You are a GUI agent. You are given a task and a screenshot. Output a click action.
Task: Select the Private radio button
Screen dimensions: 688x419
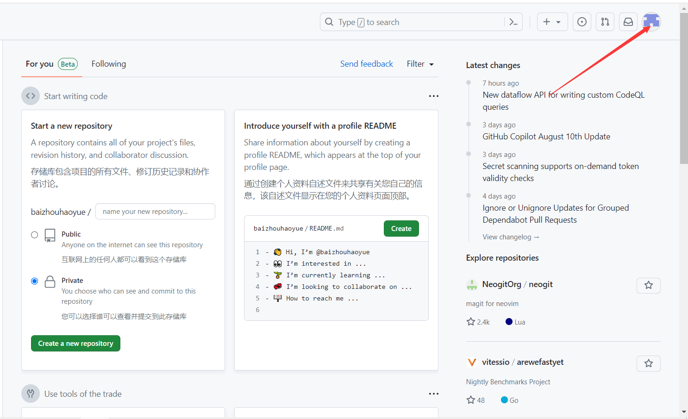coord(34,281)
